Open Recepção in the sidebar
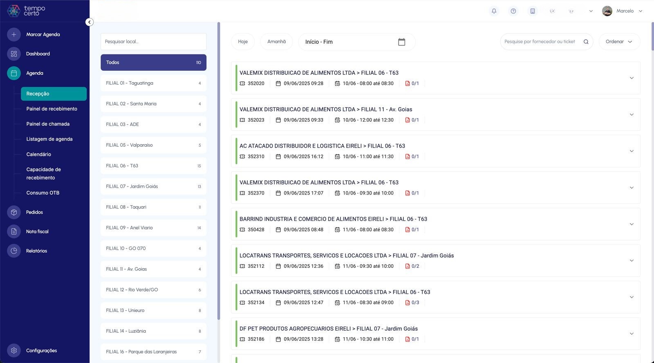The image size is (654, 363). pos(54,94)
